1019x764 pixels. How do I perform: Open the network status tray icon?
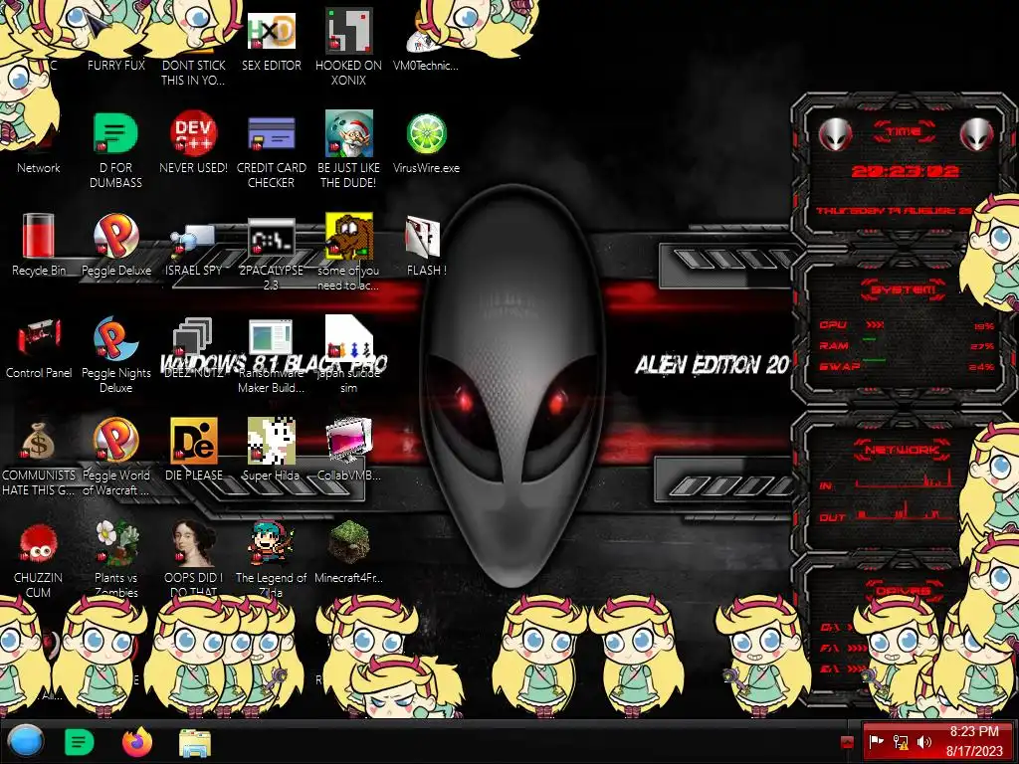[901, 741]
